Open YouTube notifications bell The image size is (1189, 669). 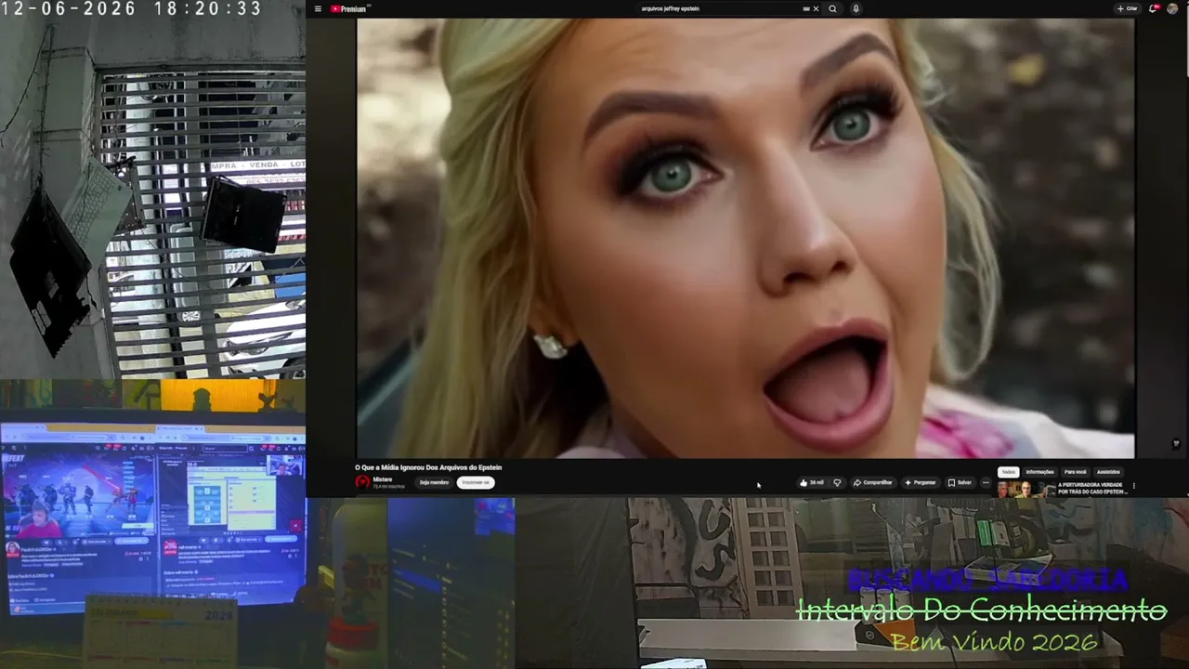1154,9
